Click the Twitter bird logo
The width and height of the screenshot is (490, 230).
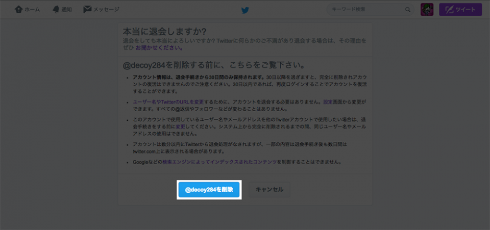[245, 10]
